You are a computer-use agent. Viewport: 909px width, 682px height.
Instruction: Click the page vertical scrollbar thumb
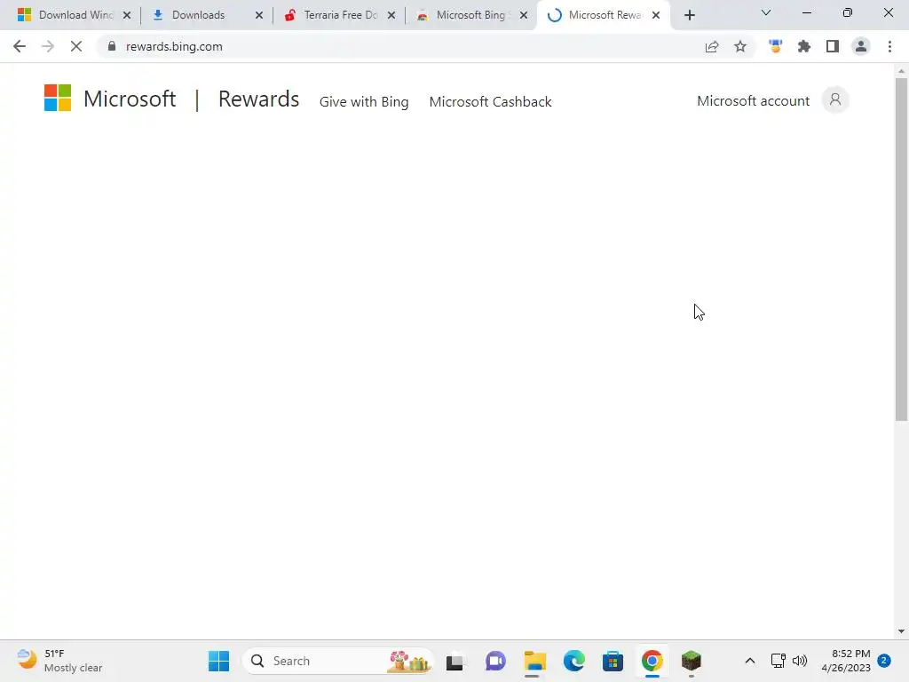tap(901, 250)
